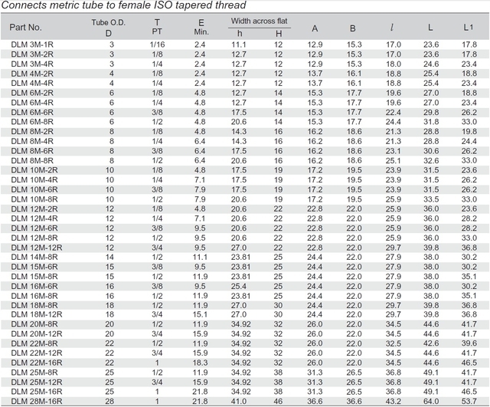Image resolution: width=490 pixels, height=407 pixels.
Task: Select part number DLM 14M-8R
Action: point(34,257)
